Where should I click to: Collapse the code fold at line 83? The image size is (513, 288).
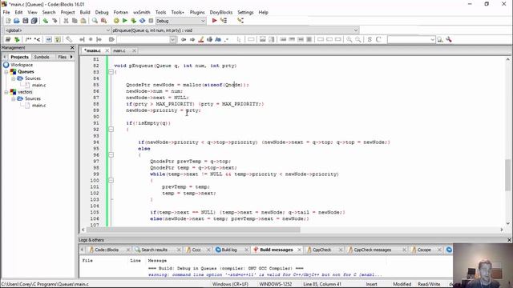click(x=111, y=72)
